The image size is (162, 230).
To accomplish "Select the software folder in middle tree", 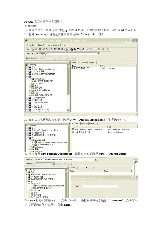I will pos(37,147).
